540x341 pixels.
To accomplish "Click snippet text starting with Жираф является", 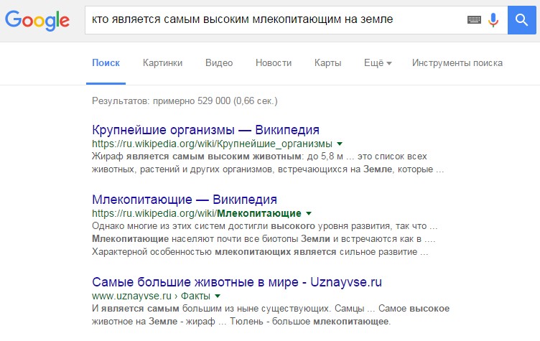I will coord(268,163).
